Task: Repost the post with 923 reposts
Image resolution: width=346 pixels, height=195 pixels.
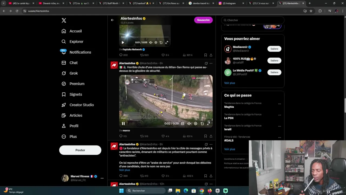Action: 144,55
